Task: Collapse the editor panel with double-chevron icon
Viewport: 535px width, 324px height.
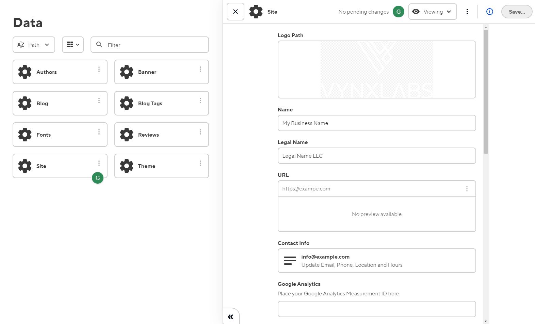Action: click(x=231, y=317)
